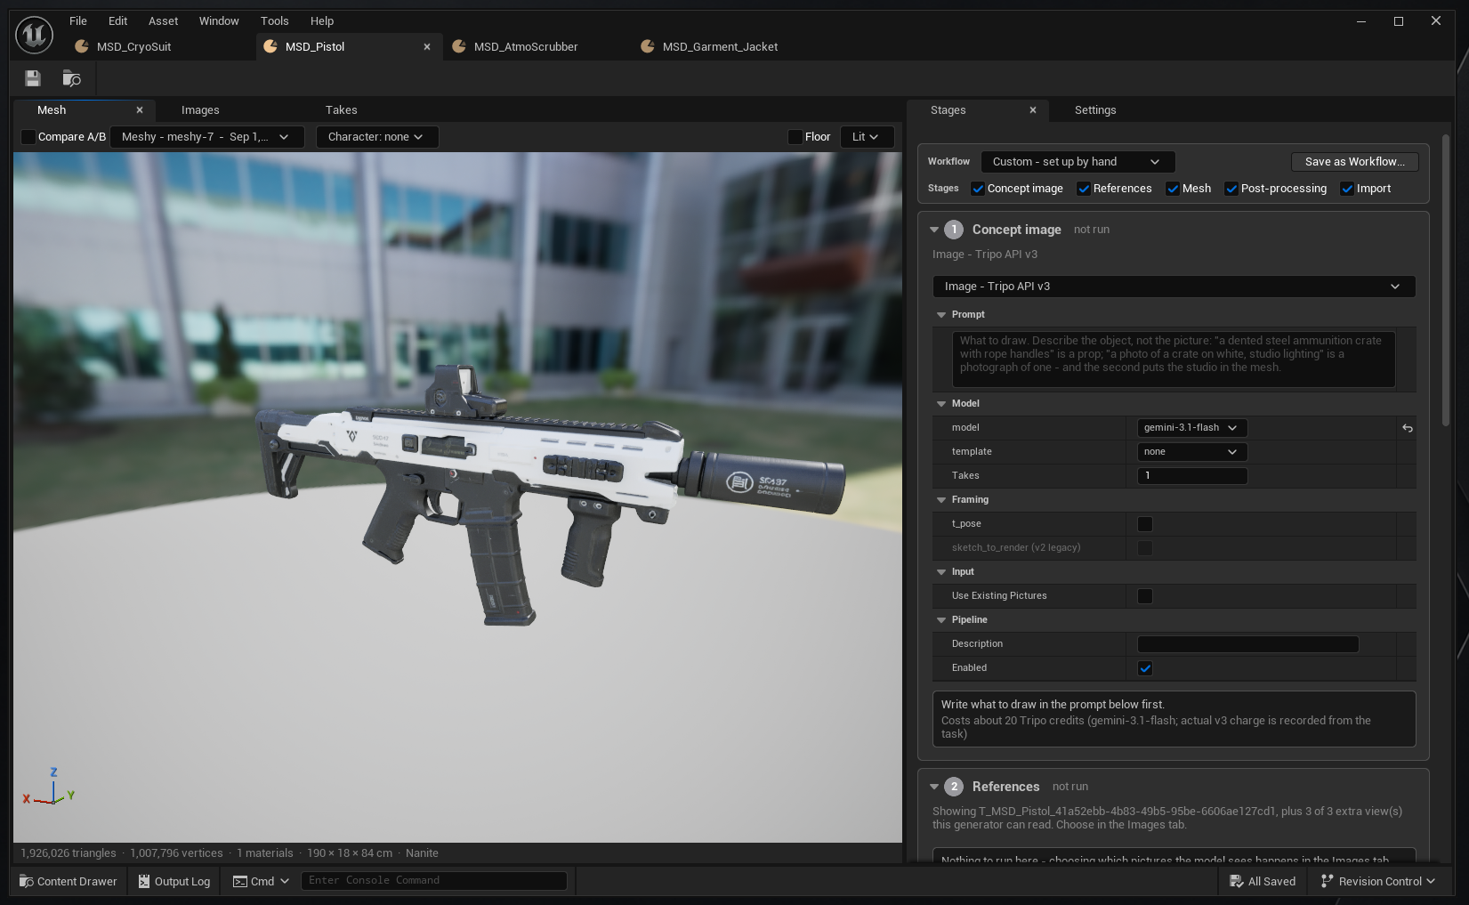Click the viewport XYZ axis gizmo
The image size is (1469, 905).
click(x=49, y=788)
